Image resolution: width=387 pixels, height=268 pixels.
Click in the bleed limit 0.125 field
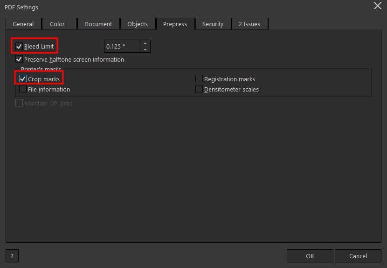coord(121,46)
